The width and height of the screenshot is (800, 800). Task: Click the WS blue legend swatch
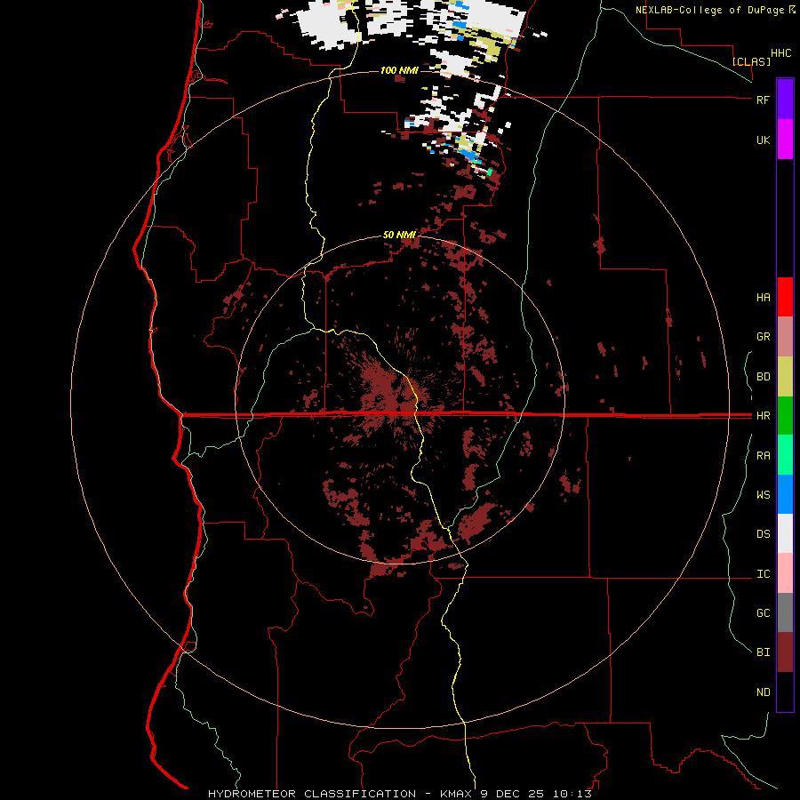coord(785,494)
